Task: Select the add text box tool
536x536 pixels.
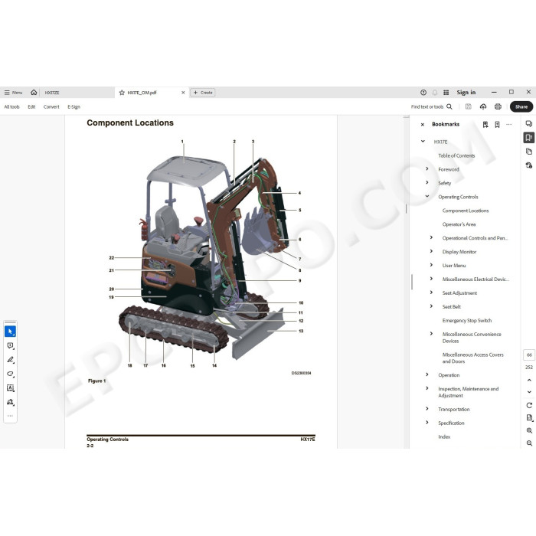Action: pyautogui.click(x=10, y=387)
